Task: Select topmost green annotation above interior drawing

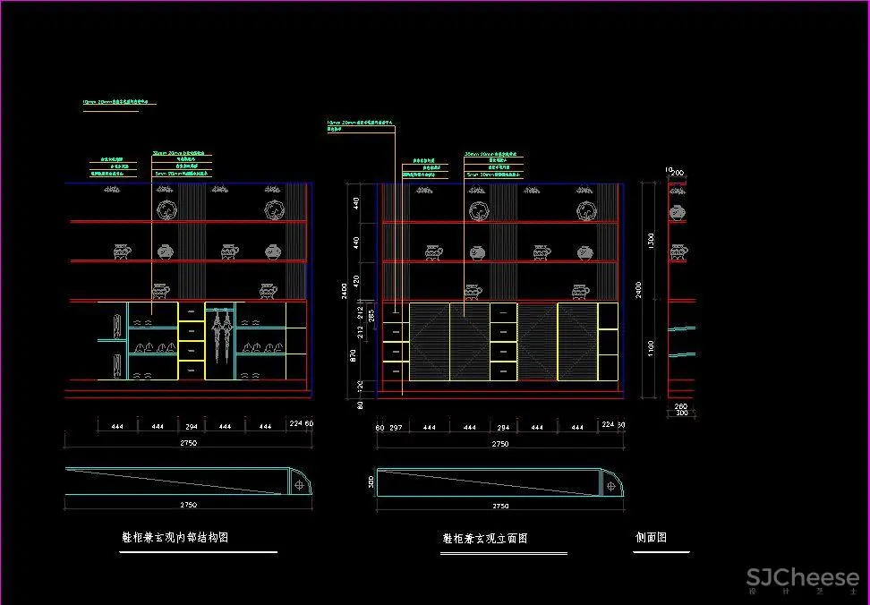Action: point(118,103)
